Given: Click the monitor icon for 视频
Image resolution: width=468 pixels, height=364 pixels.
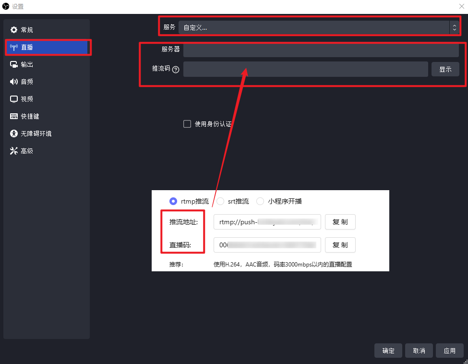Looking at the screenshot, I should coord(14,99).
